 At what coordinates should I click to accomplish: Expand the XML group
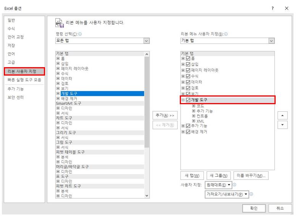pos(194,121)
